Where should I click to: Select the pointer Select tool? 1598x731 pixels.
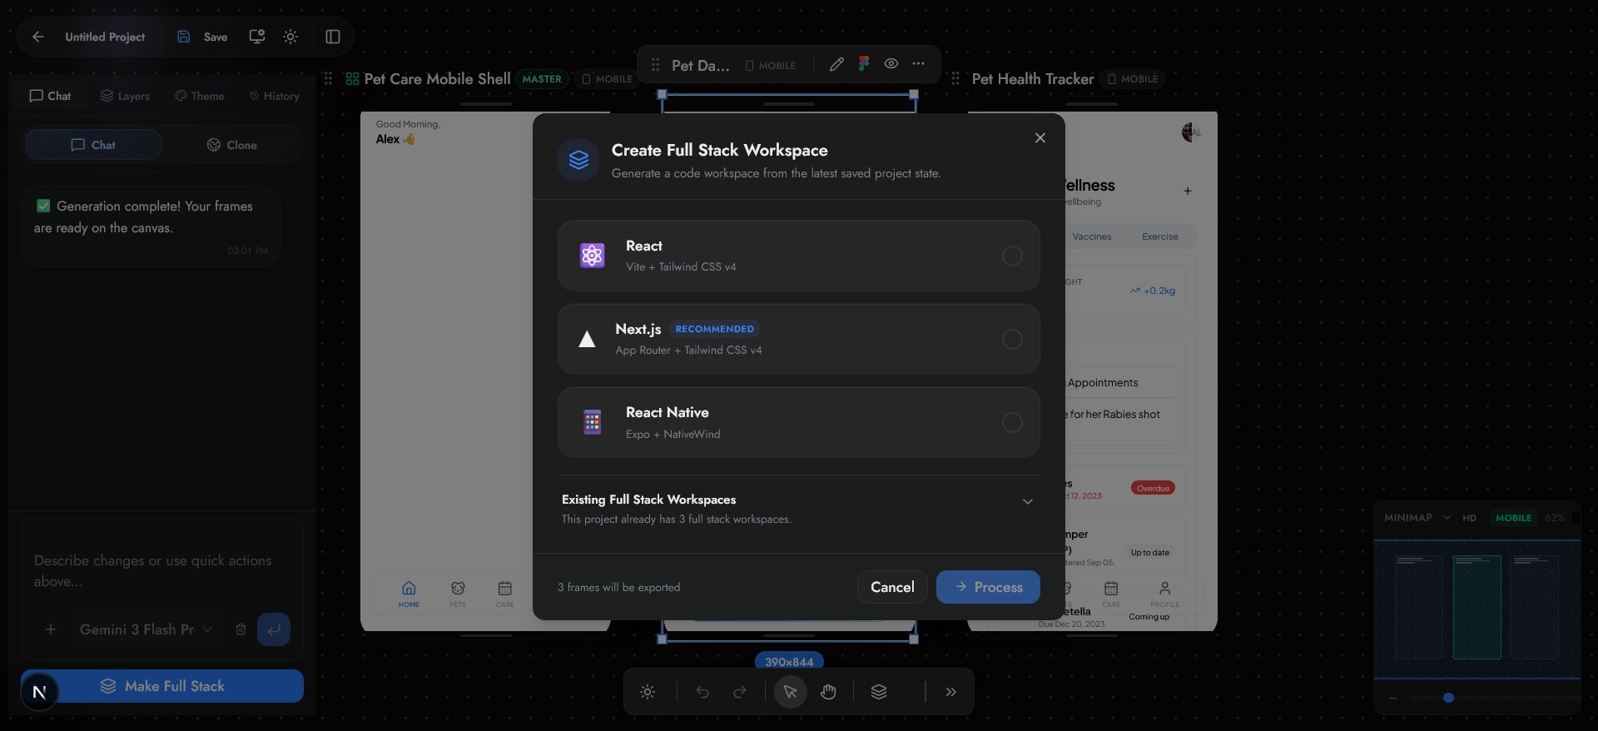[791, 692]
